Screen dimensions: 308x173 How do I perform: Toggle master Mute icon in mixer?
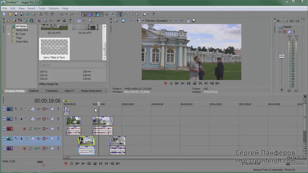click(x=289, y=32)
